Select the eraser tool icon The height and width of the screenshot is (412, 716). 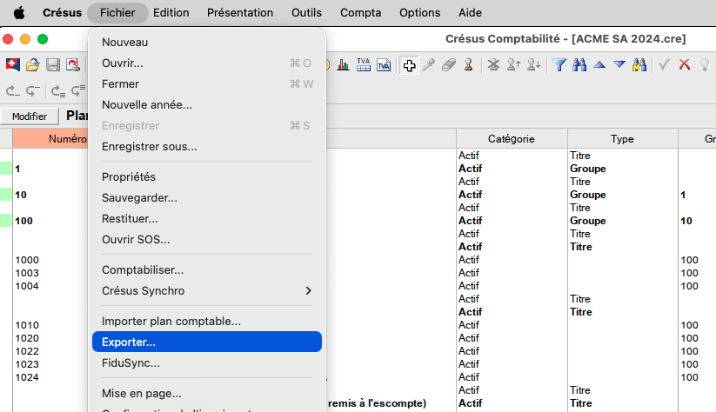coord(448,65)
